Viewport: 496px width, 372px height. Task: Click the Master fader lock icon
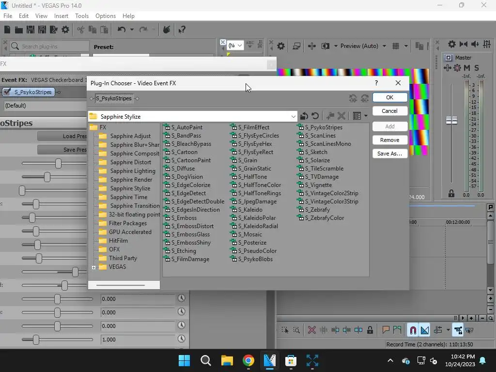[451, 193]
